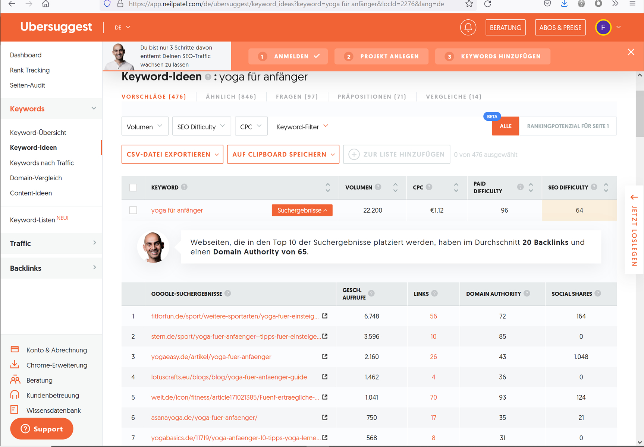Open CSV-Datei exportieren dropdown
The width and height of the screenshot is (644, 447).
pyautogui.click(x=172, y=154)
